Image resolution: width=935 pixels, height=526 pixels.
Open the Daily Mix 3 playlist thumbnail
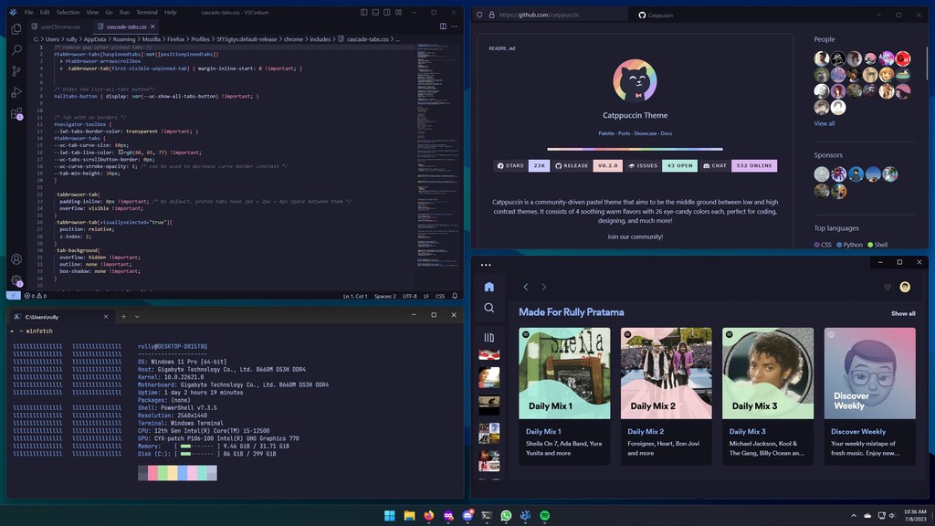pyautogui.click(x=767, y=372)
